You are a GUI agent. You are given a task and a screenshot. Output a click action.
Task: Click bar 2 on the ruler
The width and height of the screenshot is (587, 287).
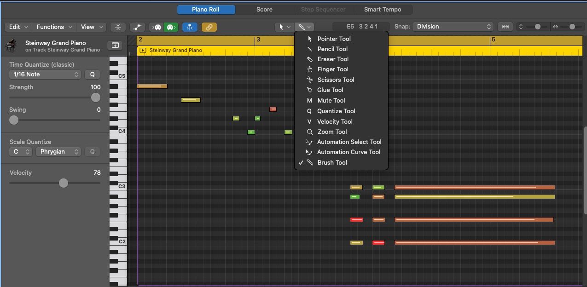[x=140, y=40]
